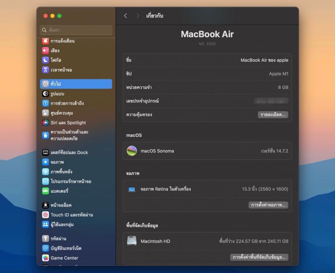Click the Macintosh HD name text

pyautogui.click(x=155, y=241)
